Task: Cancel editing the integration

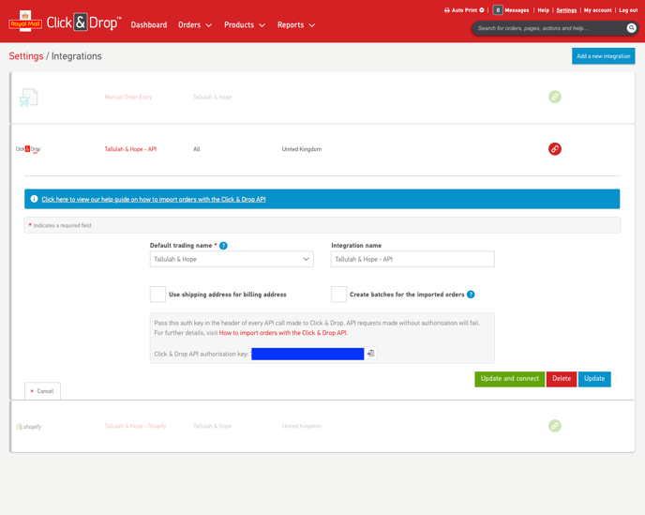Action: click(x=42, y=390)
